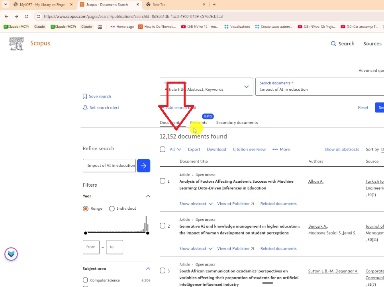384x287 pixels.
Task: Select checkbox for result 2
Action: (x=163, y=226)
